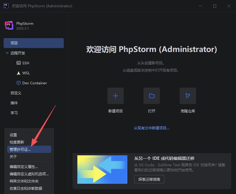Click the folder icon to open a project

tap(152, 96)
